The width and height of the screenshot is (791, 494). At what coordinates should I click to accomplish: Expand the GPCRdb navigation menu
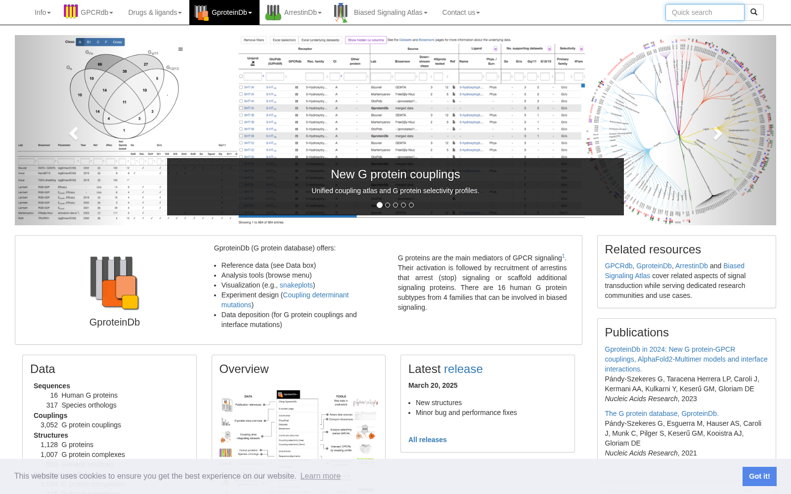tap(89, 12)
